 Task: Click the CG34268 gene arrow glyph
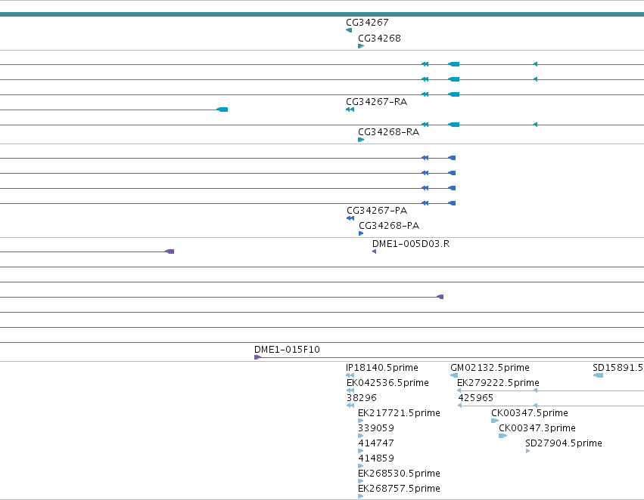pos(361,46)
